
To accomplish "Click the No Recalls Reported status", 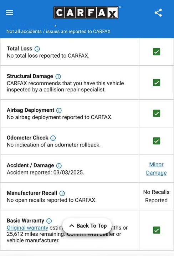I will coord(156,196).
